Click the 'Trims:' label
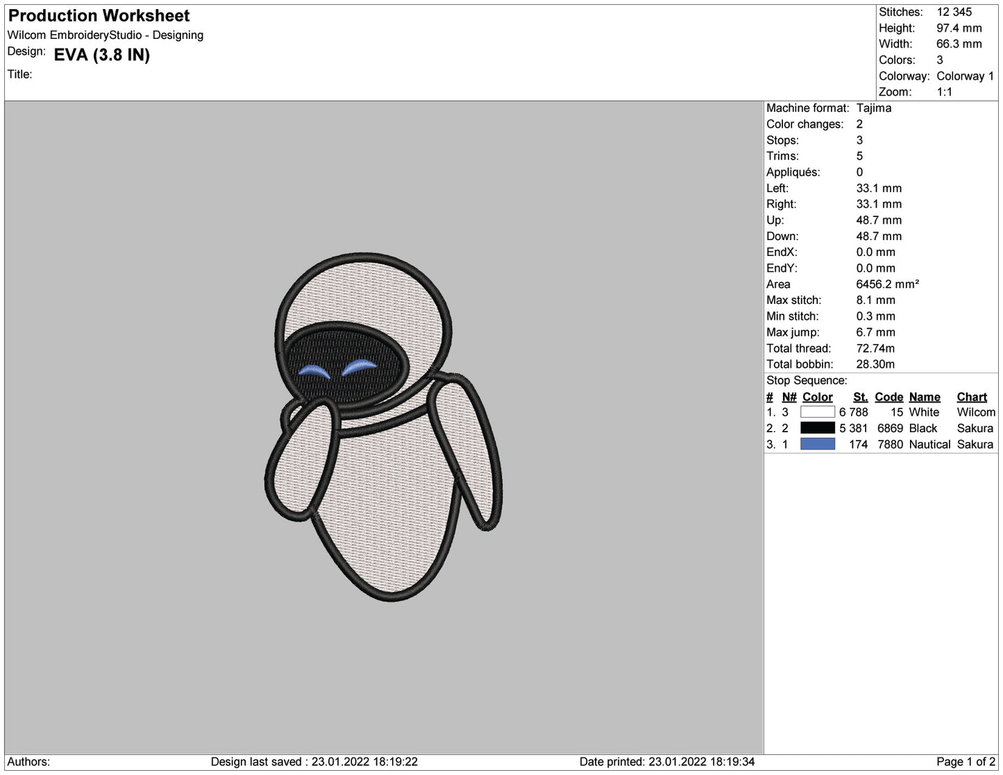 (782, 156)
